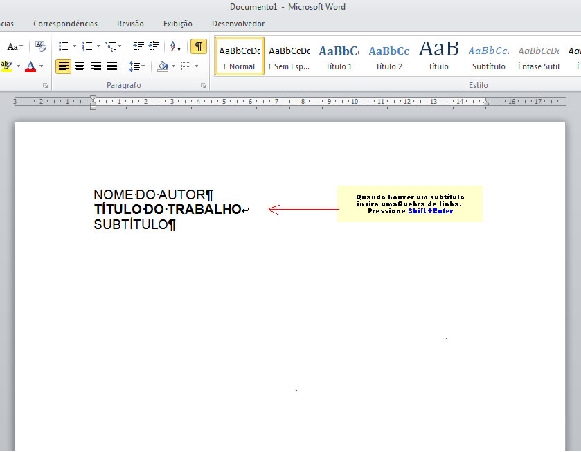The width and height of the screenshot is (581, 452).
Task: Select the Sem Esp... style
Action: 289,56
